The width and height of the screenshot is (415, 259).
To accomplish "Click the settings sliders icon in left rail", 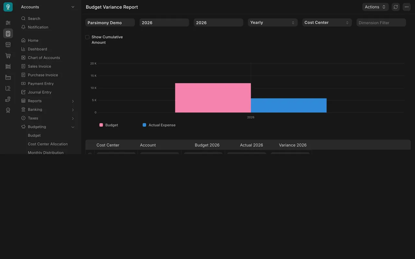I will click(8, 23).
